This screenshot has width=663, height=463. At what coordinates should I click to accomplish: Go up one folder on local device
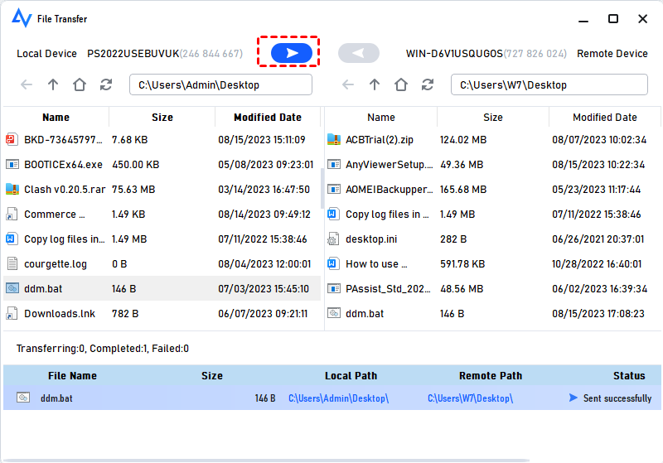(x=53, y=84)
